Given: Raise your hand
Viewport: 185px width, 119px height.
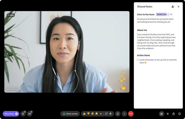Looking at the screenshot, I should point(111,114).
